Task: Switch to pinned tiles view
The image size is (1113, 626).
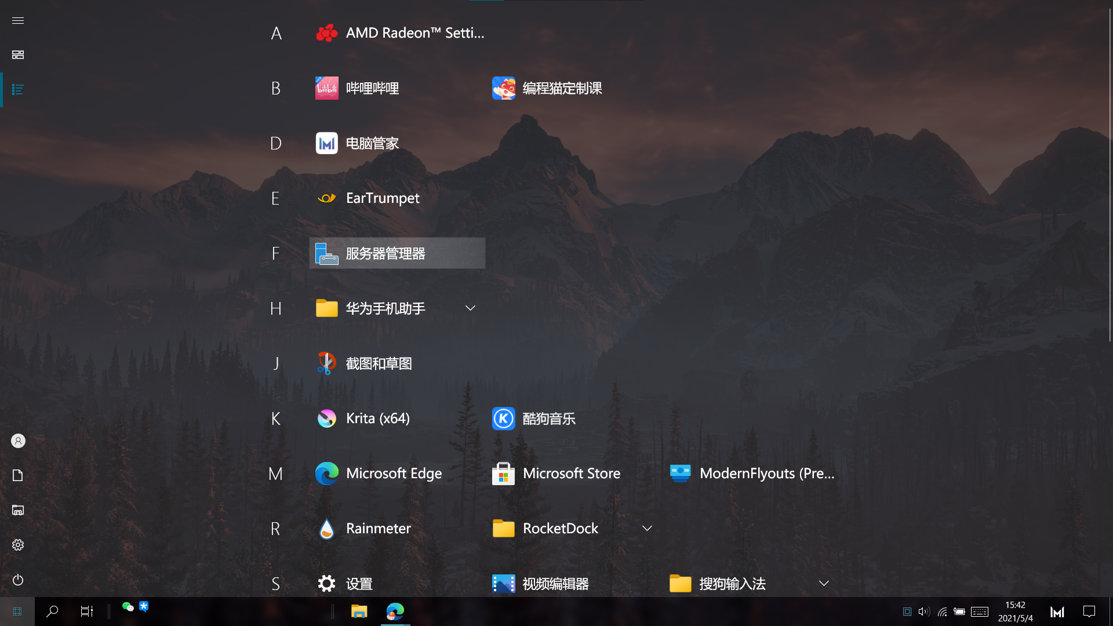Action: coord(18,54)
